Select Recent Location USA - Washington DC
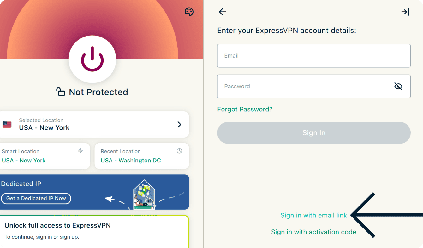Screen dimensions: 423x248 (141, 156)
